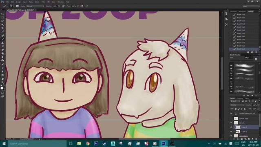
Task: Switch to the Channels tab
Action: click(x=240, y=98)
